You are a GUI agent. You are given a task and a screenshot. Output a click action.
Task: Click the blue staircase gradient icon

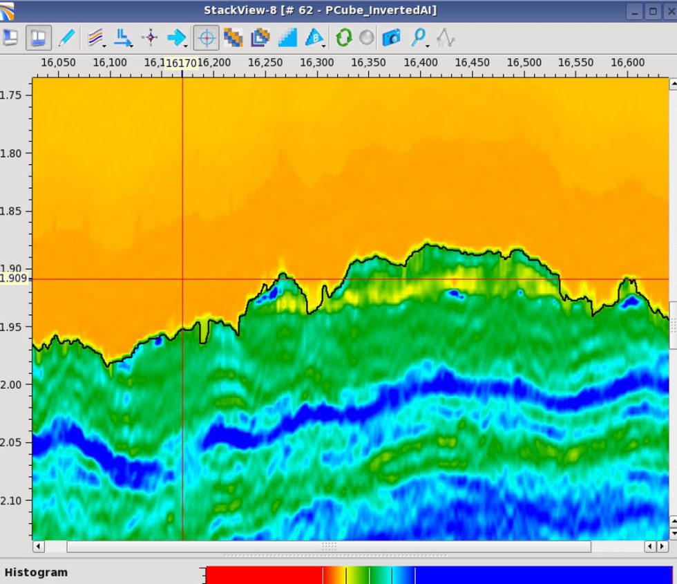pos(287,37)
